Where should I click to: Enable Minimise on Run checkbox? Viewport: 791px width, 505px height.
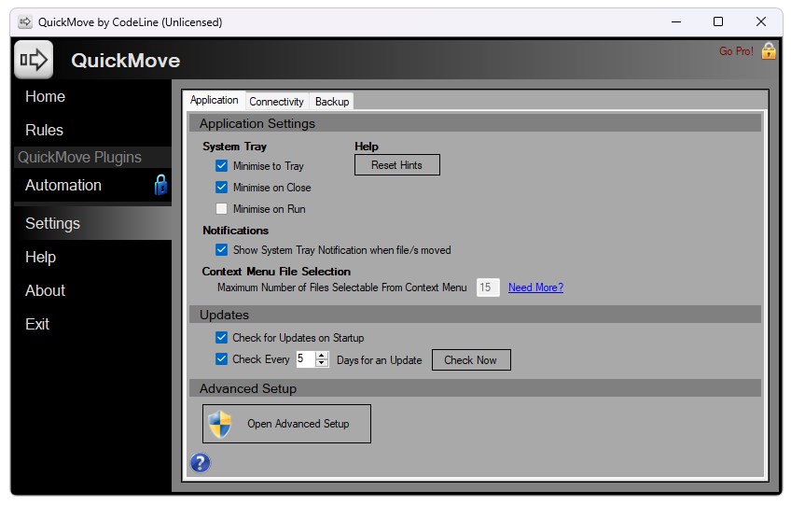pos(221,208)
